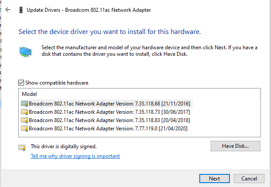Click the digitally signed certificate icon

(x=22, y=147)
